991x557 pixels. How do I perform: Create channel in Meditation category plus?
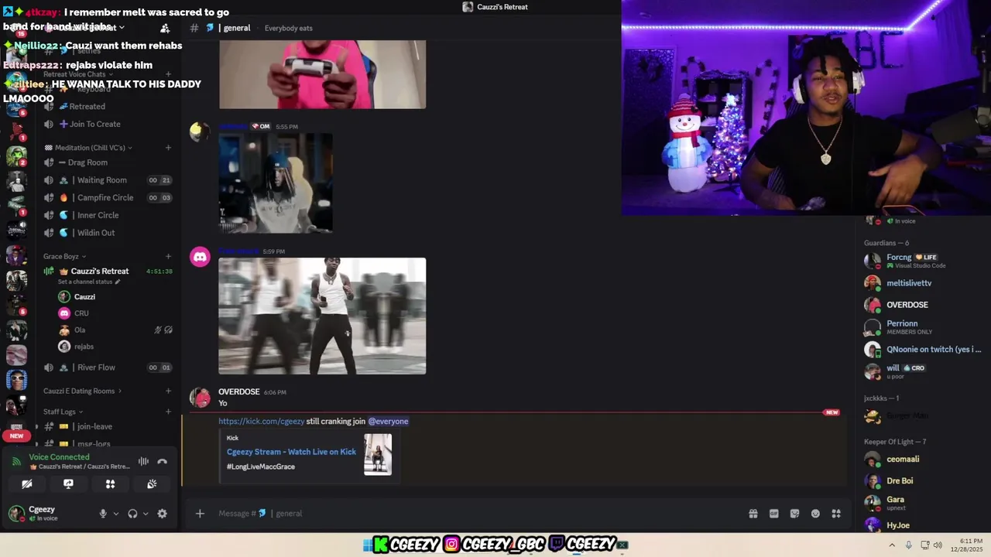(x=168, y=148)
